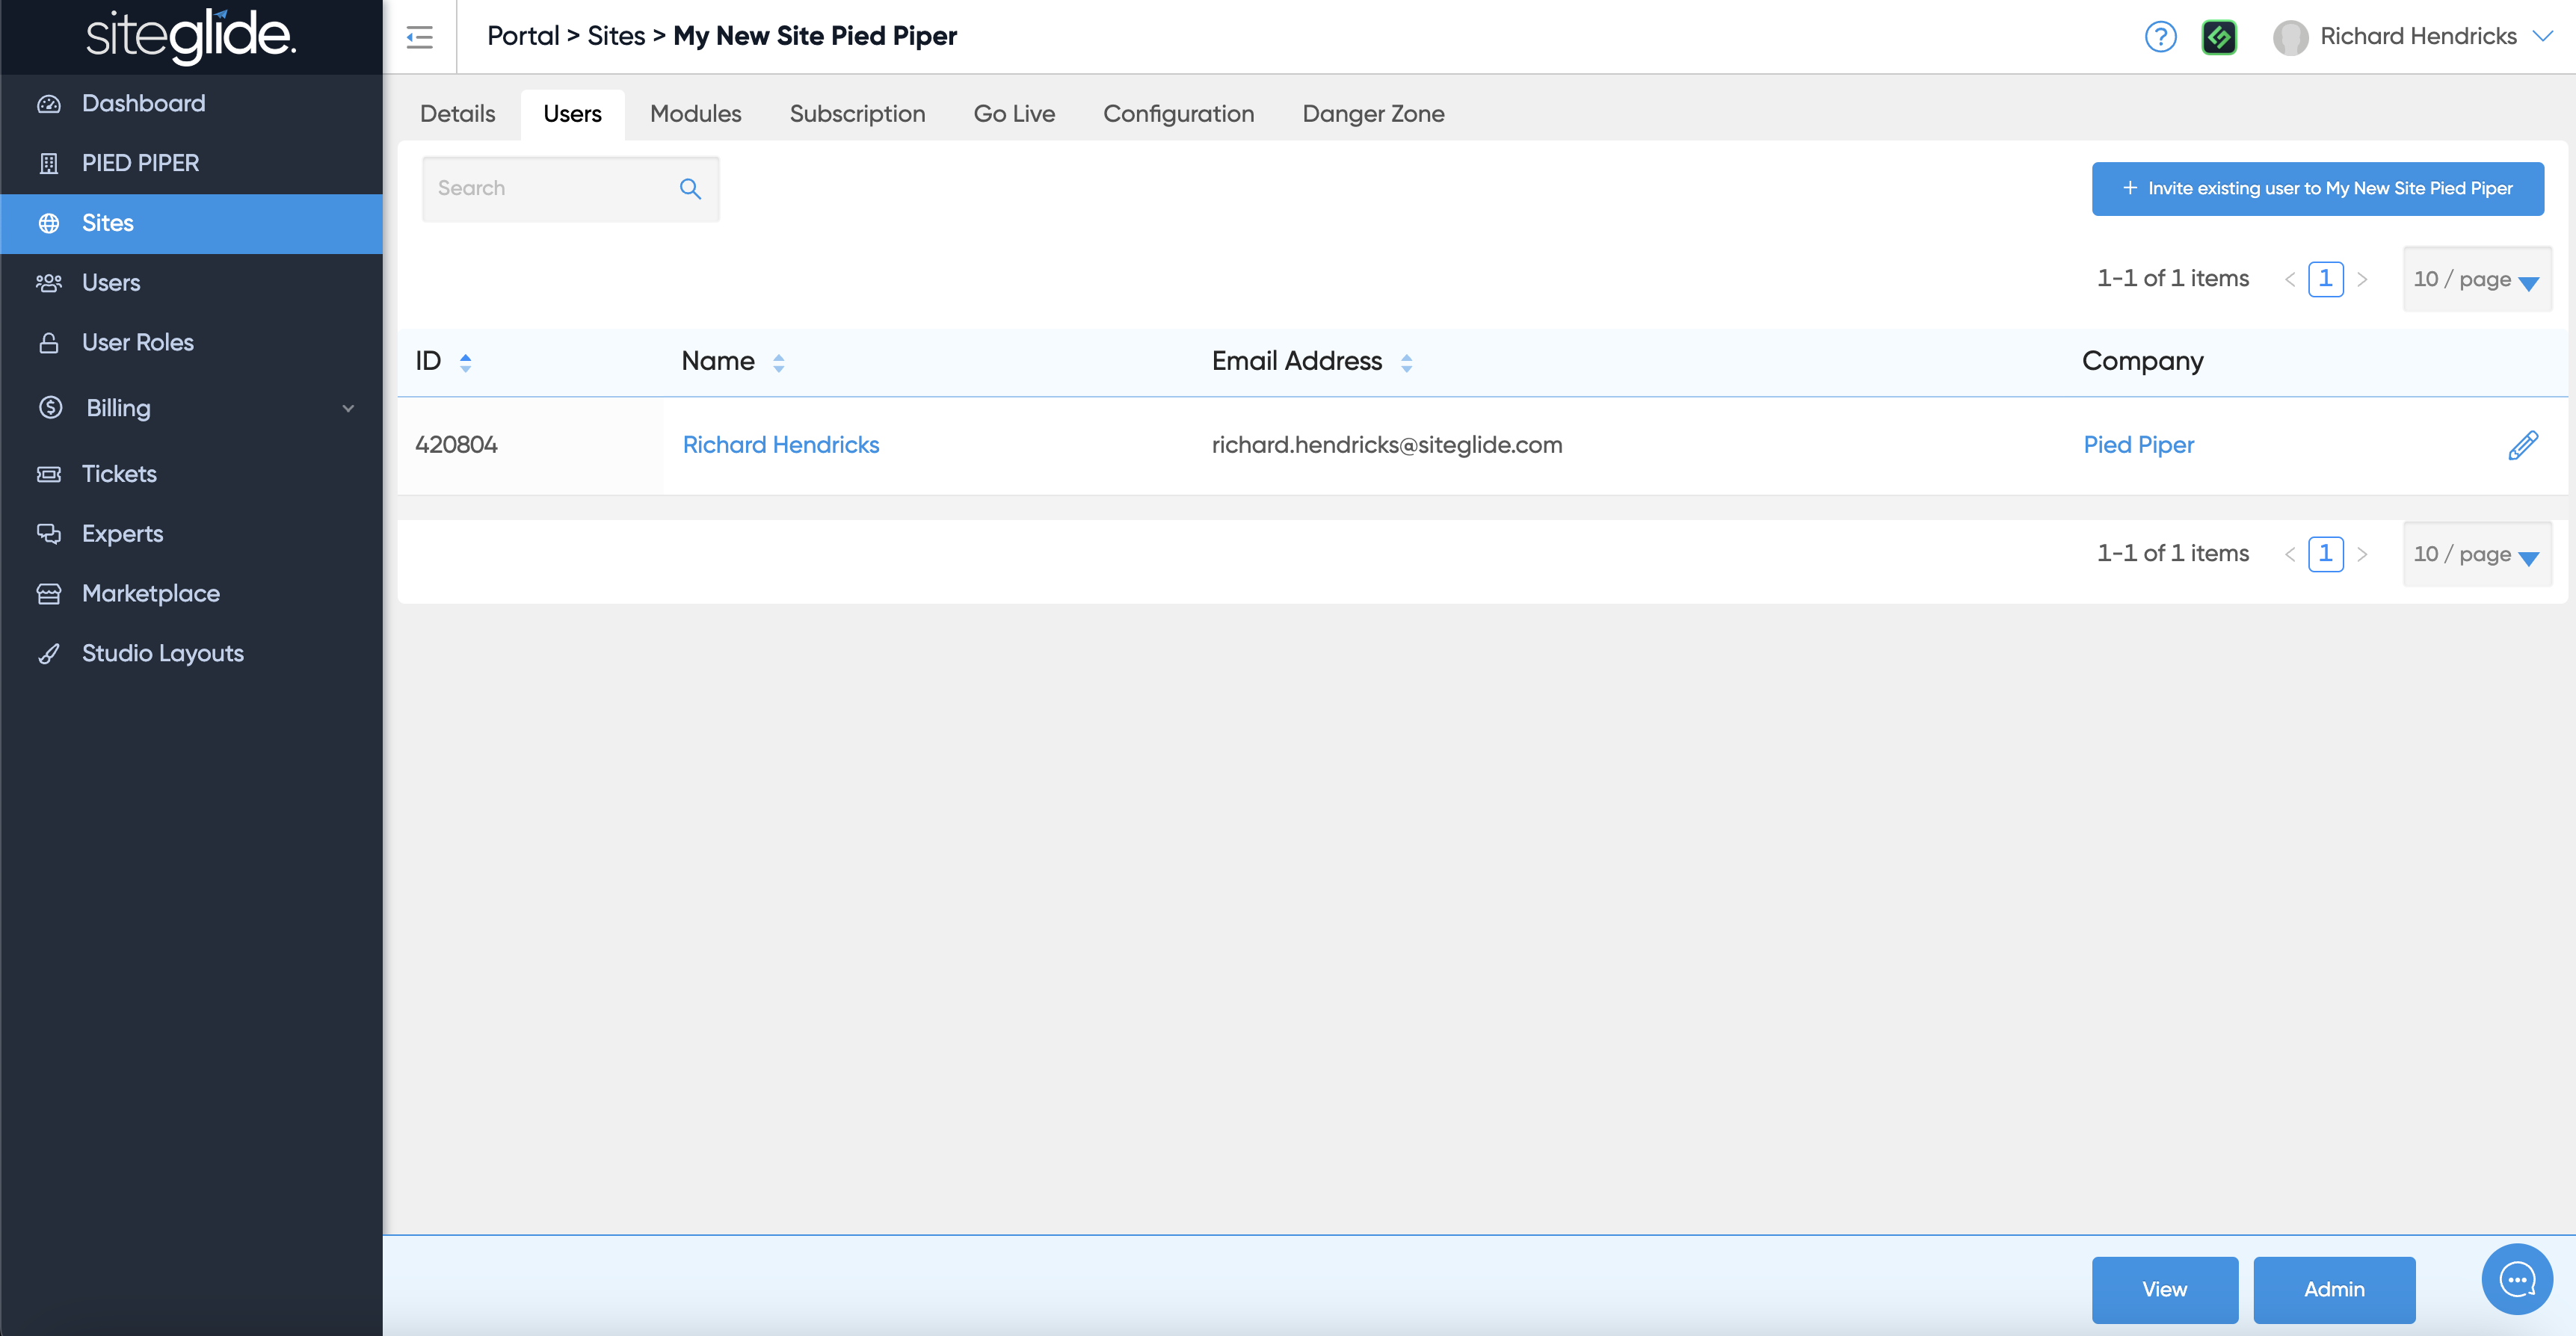Switch to the Danger Zone tab
The width and height of the screenshot is (2576, 1336).
pos(1373,114)
